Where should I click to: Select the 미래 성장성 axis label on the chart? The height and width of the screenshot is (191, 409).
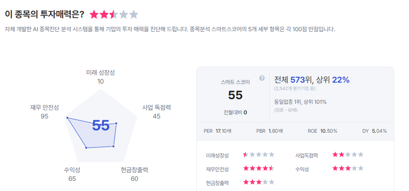click(101, 73)
